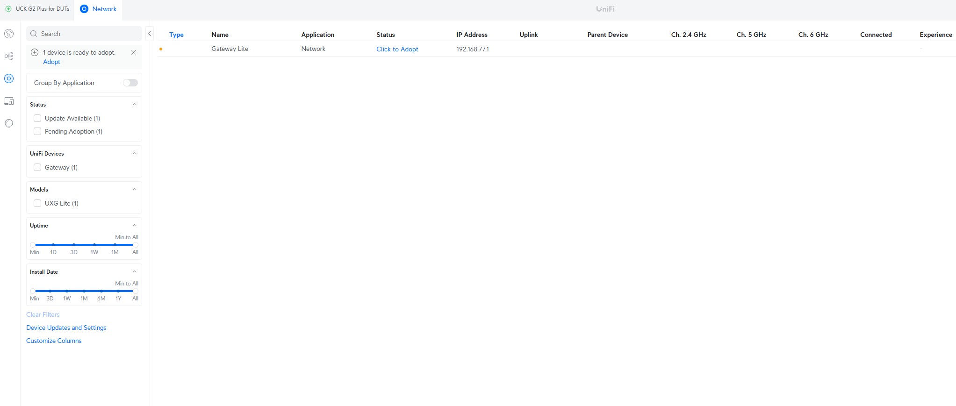The width and height of the screenshot is (956, 406).
Task: Click the Clear Filters link
Action: tap(43, 314)
